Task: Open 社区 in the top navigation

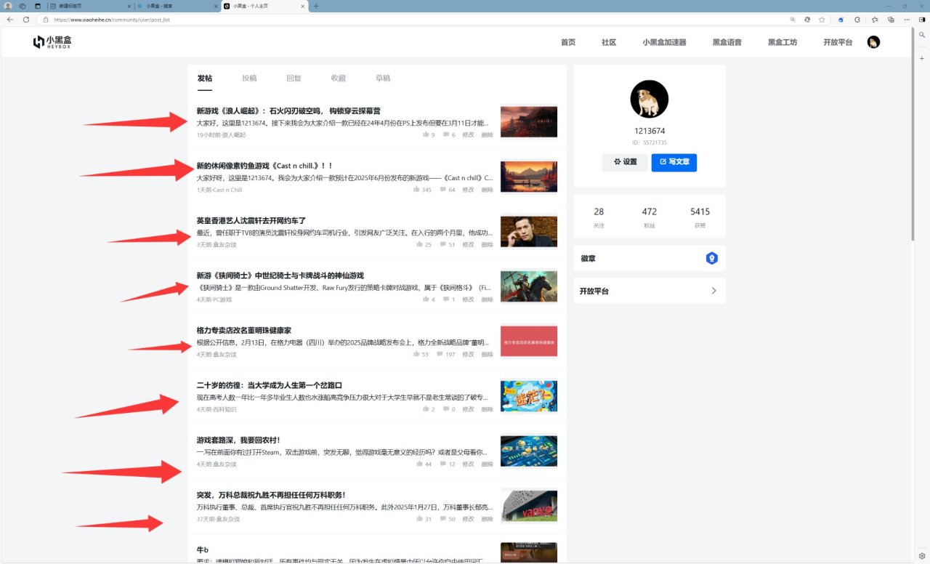Action: [609, 42]
